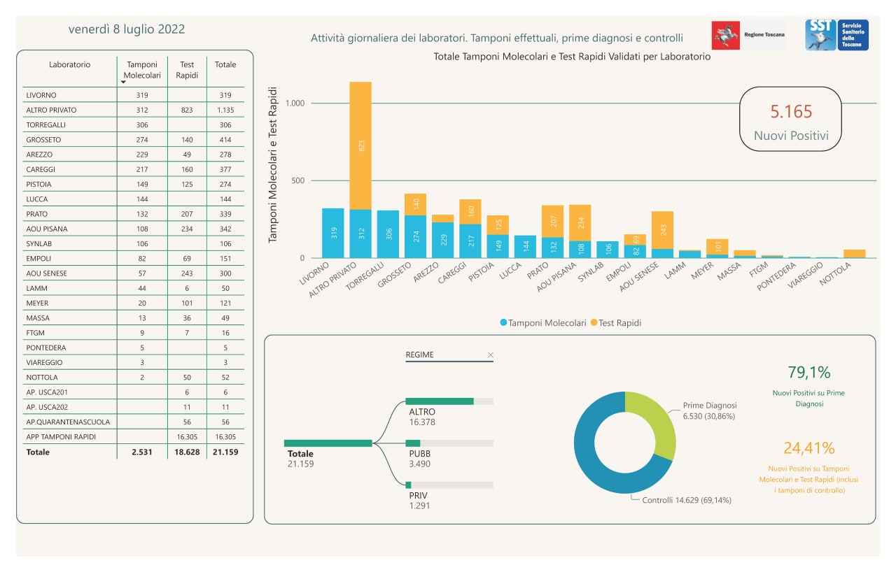Sort table by Totale column header
Viewport: 896px width, 572px height.
(x=225, y=64)
